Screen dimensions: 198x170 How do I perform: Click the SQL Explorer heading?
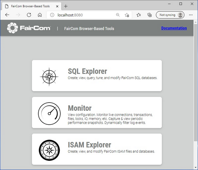tap(87, 71)
